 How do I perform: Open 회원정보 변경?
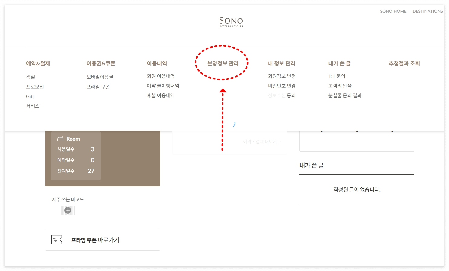point(282,76)
